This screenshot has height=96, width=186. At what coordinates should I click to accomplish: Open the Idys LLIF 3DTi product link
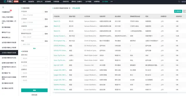pos(58,65)
